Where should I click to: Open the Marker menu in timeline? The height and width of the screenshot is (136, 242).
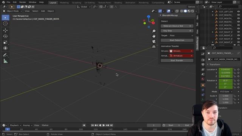click(x=45, y=125)
